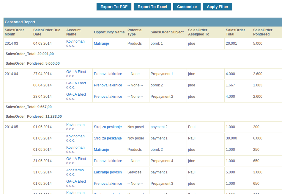Export the report to Excel
Screen dimensions: 282x194
click(x=152, y=7)
